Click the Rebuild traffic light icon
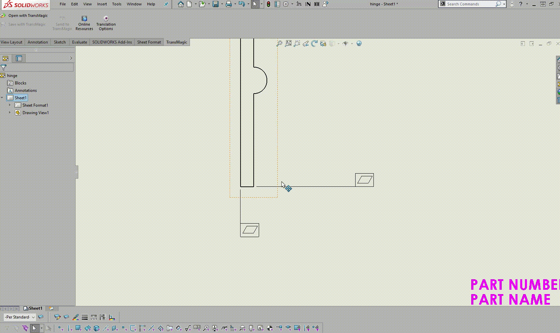The height and width of the screenshot is (333, 560). [x=268, y=4]
